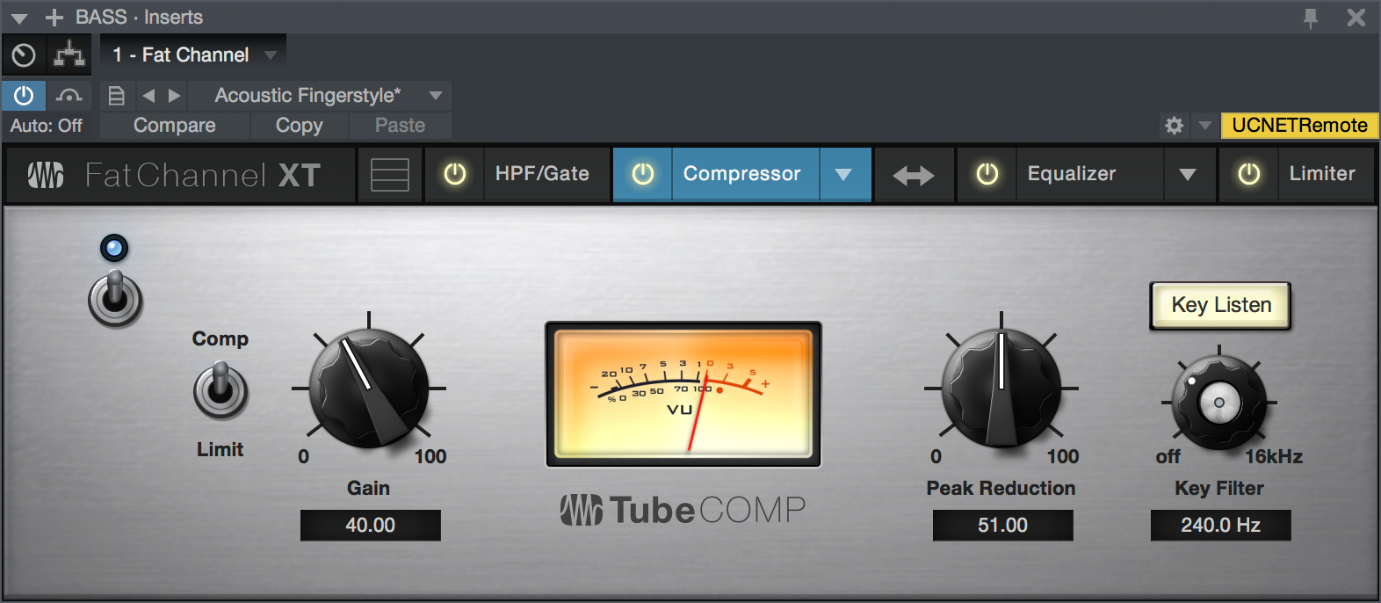The image size is (1381, 603).
Task: Open the channel editor gauge icon
Action: tap(24, 55)
